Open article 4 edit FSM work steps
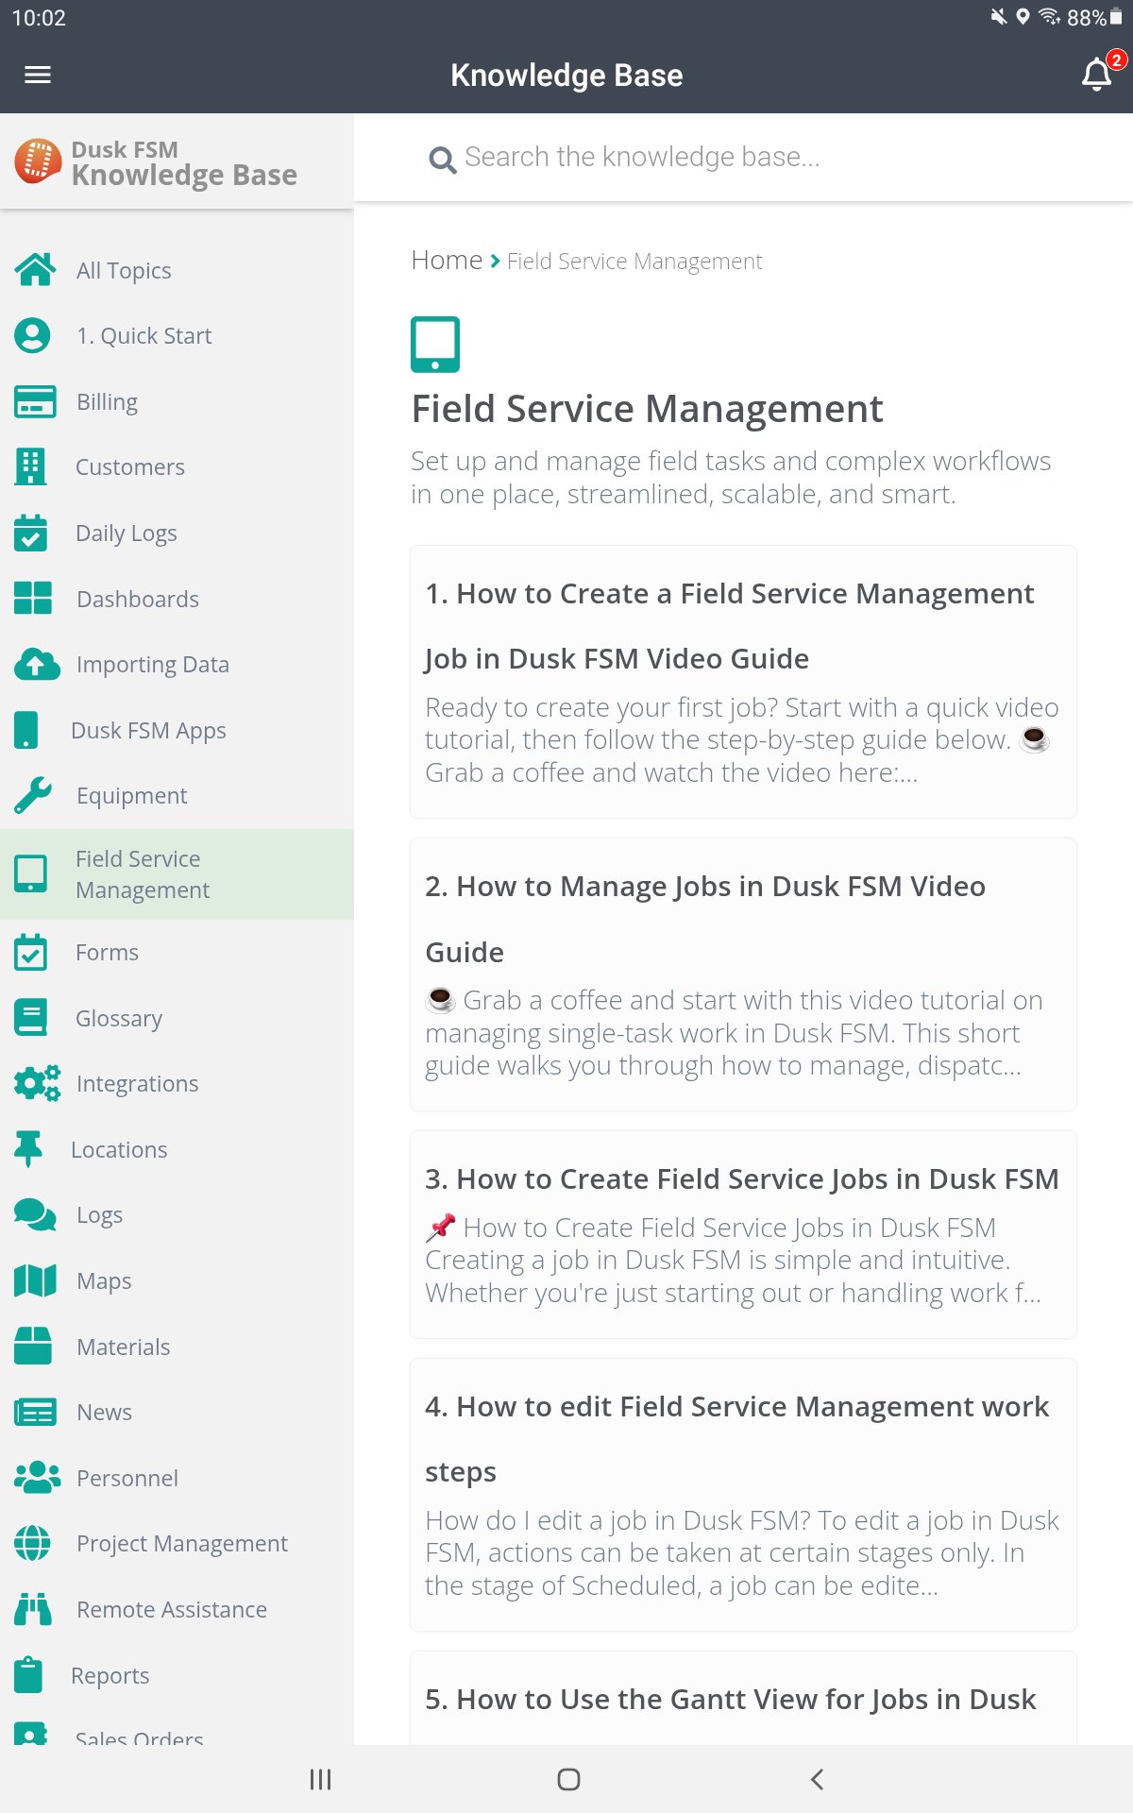Image resolution: width=1133 pixels, height=1813 pixels. coord(743,1495)
